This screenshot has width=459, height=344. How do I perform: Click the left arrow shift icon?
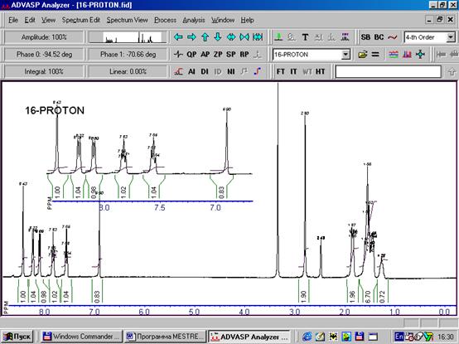178,37
